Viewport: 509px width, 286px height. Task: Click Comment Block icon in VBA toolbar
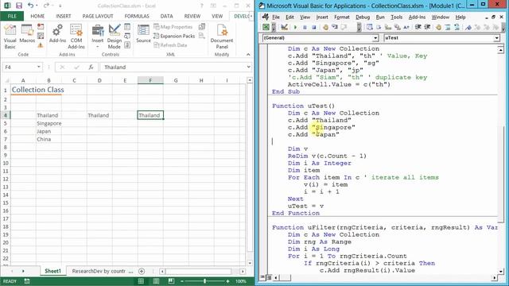point(448,28)
